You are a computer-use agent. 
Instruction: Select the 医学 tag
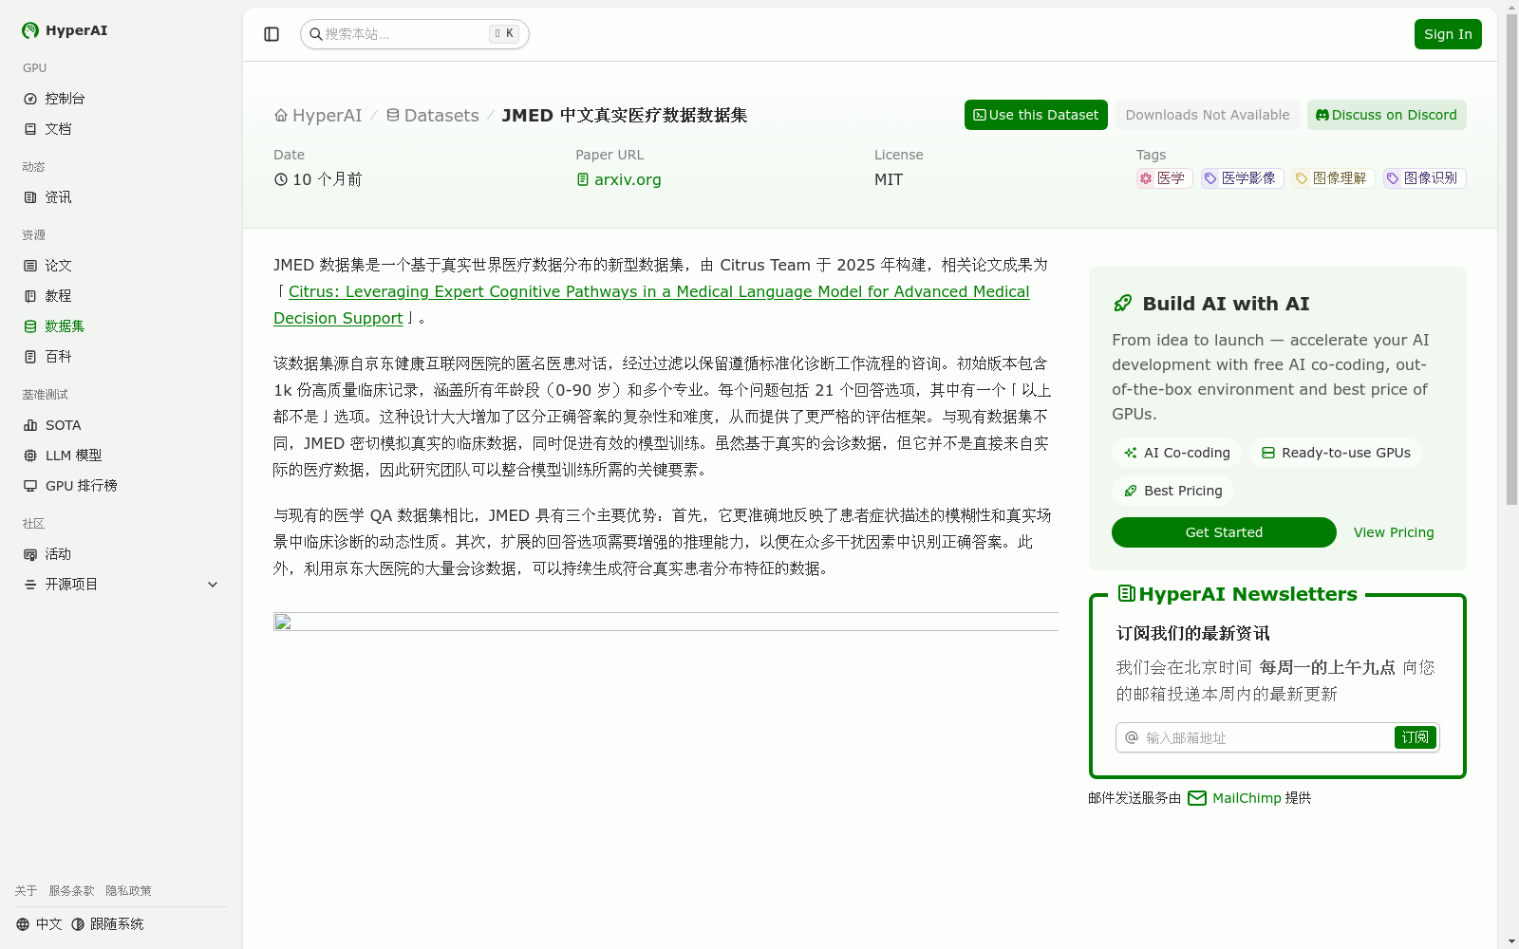[1164, 178]
